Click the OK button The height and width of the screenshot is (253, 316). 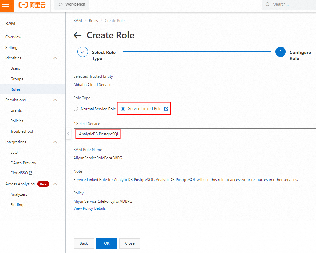point(106,243)
